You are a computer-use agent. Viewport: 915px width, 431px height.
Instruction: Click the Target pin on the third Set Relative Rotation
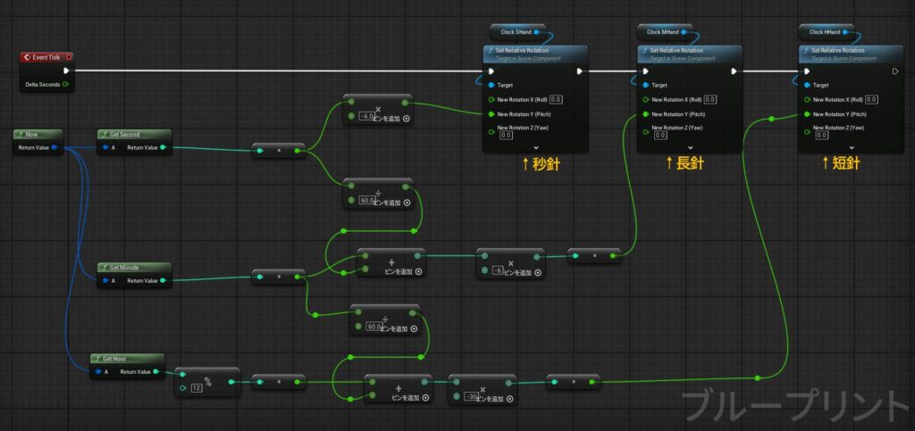tap(808, 86)
